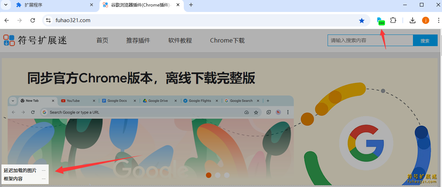Image resolution: width=442 pixels, height=187 pixels.
Task: Click the 搜索 button
Action: [x=425, y=40]
